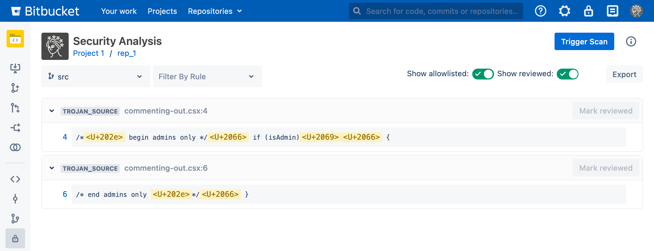The height and width of the screenshot is (251, 654).
Task: Focus the search code and repositories field
Action: point(441,11)
